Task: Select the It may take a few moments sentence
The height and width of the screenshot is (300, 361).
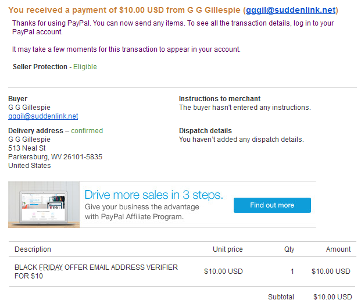Action: (x=126, y=49)
